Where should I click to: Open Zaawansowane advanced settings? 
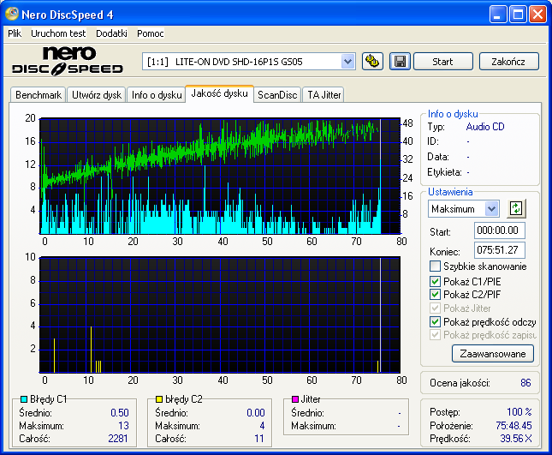pyautogui.click(x=493, y=354)
